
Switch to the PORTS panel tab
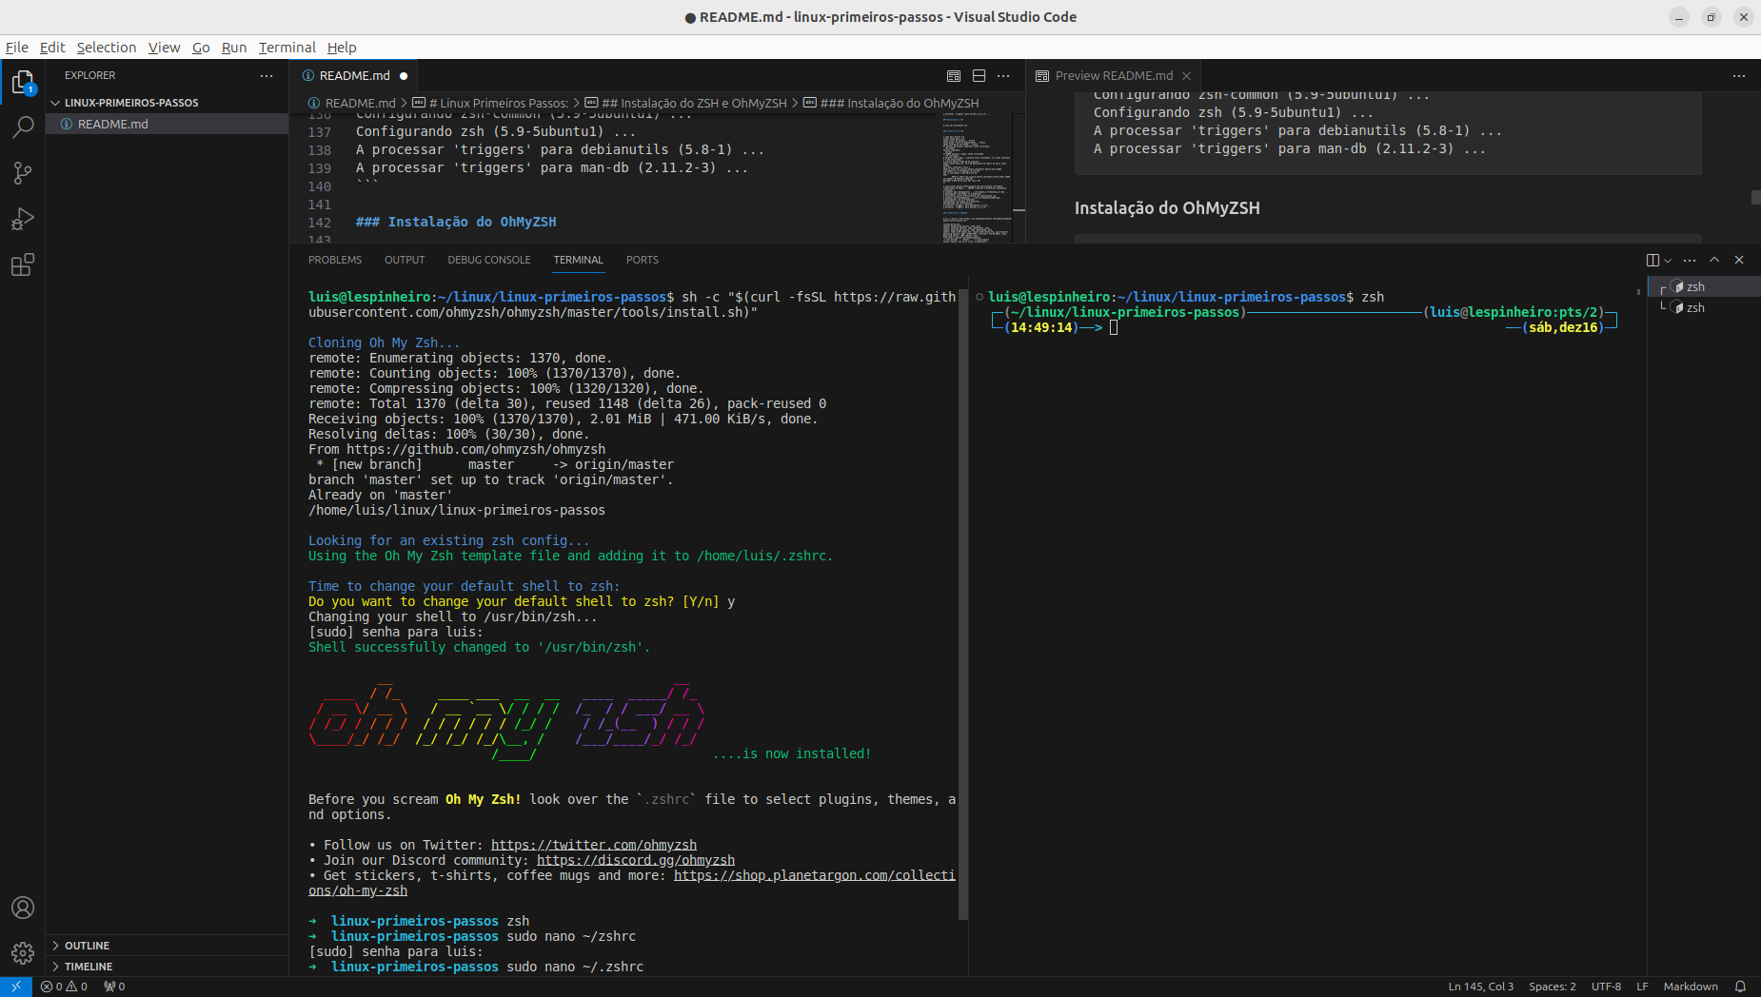click(x=643, y=260)
